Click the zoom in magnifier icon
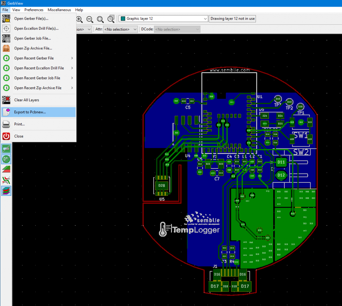Screen dimensions: 342x306 click(79, 19)
